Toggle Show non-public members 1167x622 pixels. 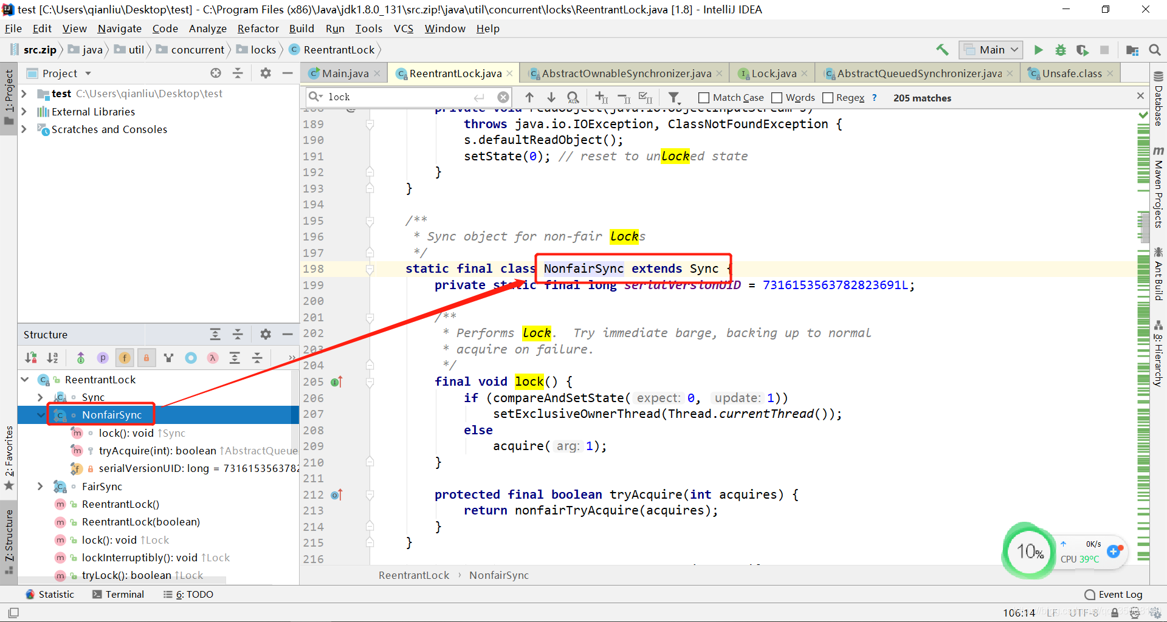tap(146, 358)
